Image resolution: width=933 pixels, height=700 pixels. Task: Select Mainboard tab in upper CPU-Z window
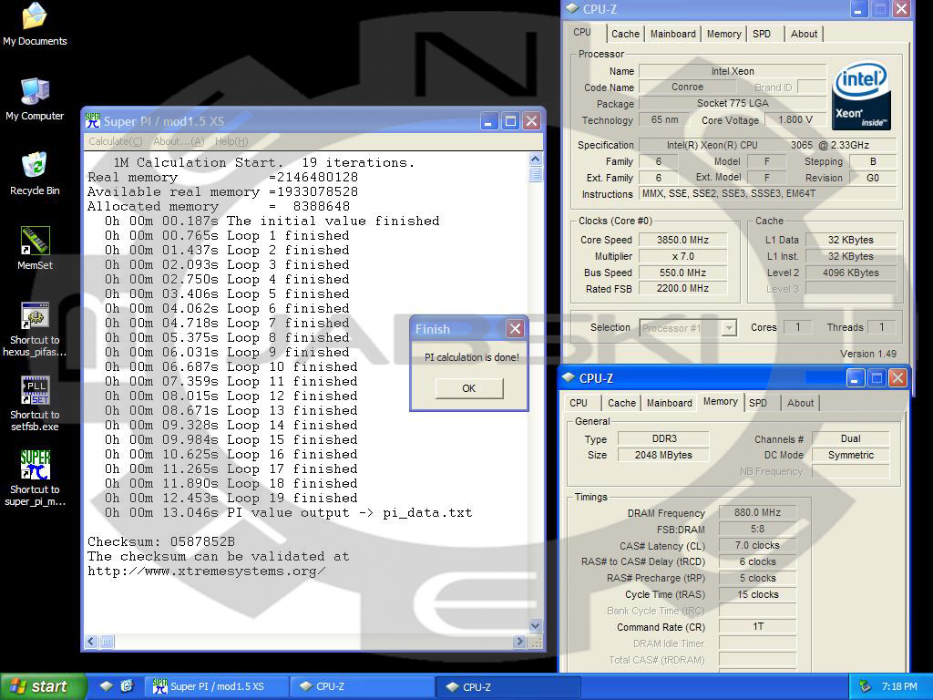click(x=673, y=34)
